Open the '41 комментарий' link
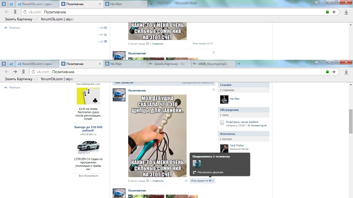This screenshot has width=353, height=198. (x=257, y=126)
